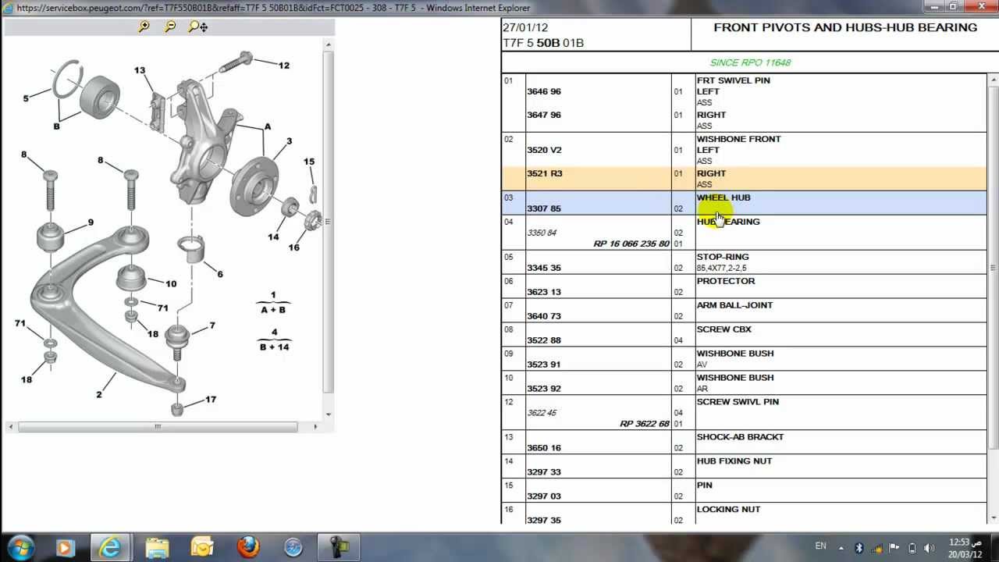Select locking nut part 3297 35

(544, 521)
